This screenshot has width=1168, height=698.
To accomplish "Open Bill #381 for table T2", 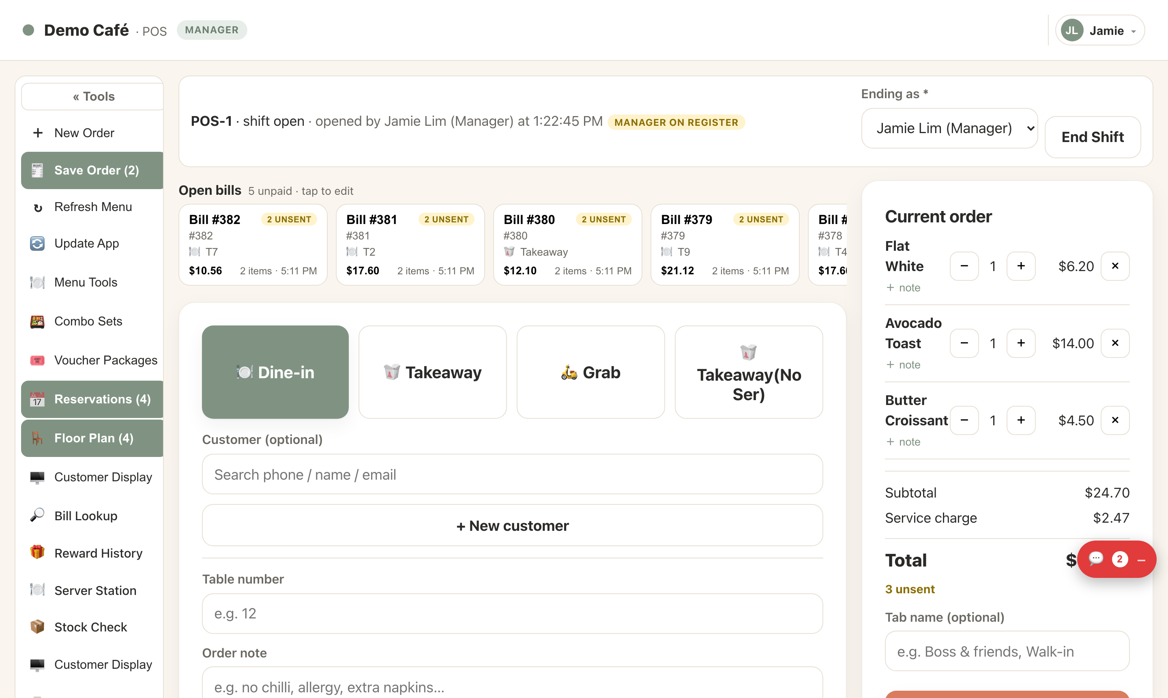I will coord(410,245).
